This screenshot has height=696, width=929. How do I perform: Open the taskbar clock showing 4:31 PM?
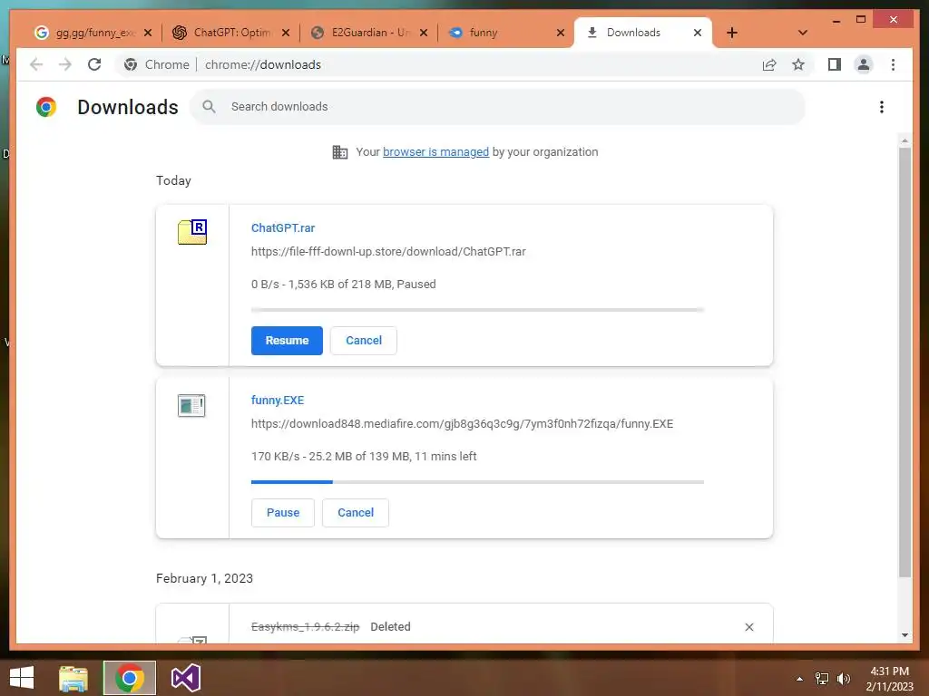[x=889, y=679]
